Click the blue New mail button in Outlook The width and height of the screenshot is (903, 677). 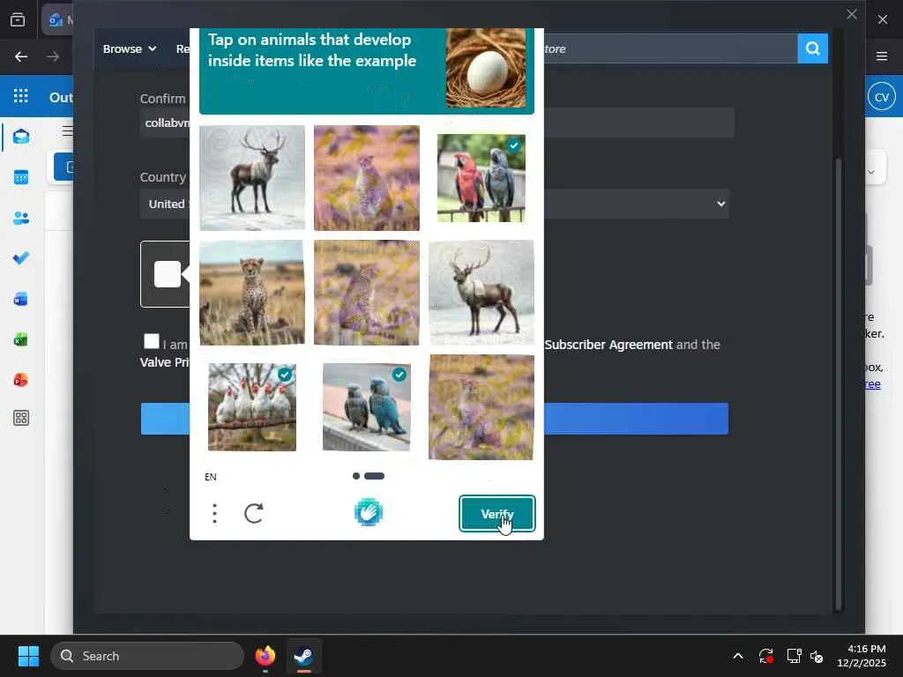click(x=63, y=167)
